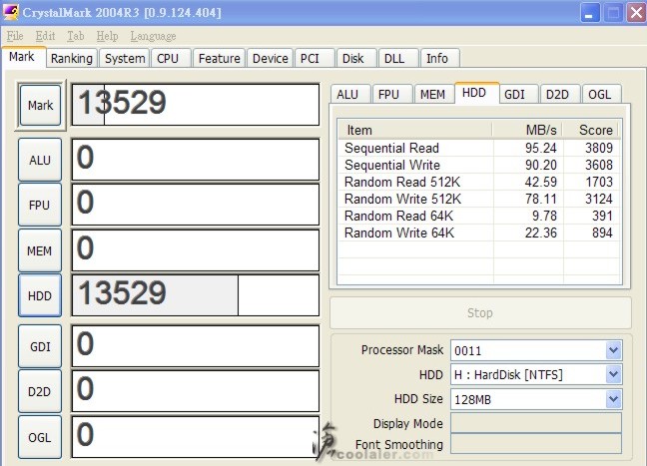
Task: Click the HDD score bar 13529
Action: pos(195,294)
